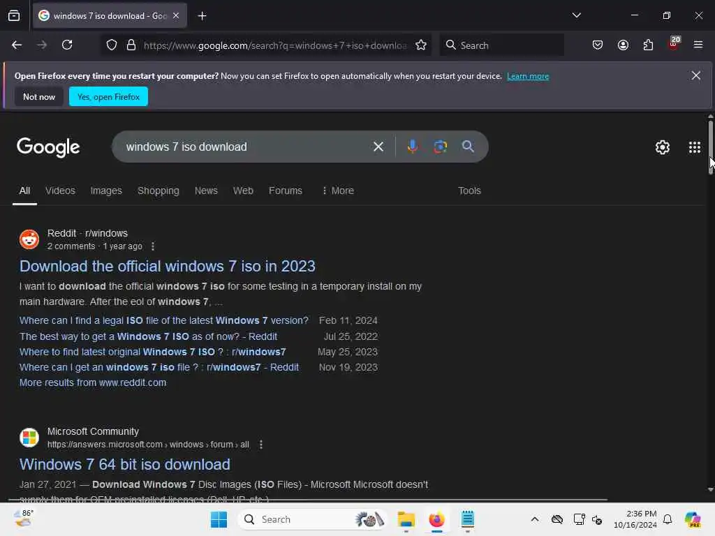Viewport: 715px width, 536px height.
Task: Switch to Images results
Action: [x=106, y=191]
